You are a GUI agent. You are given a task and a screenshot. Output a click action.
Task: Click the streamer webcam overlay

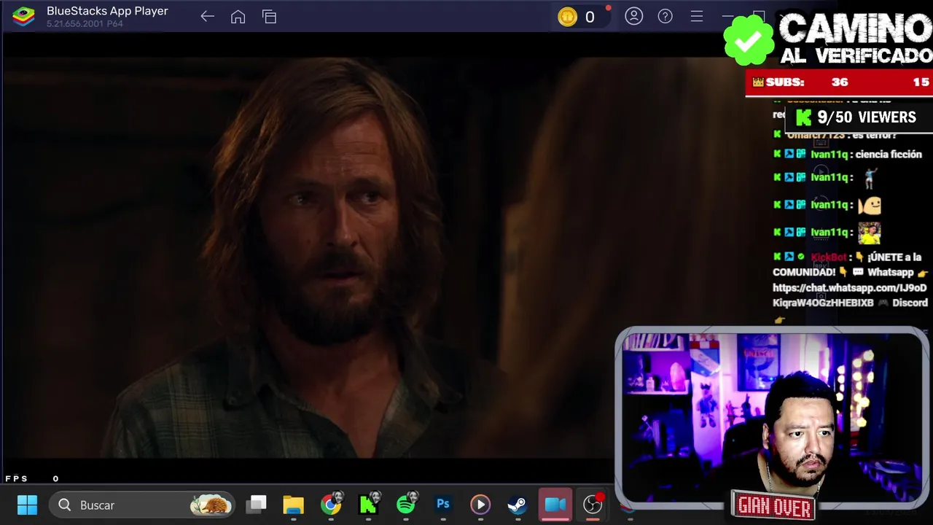click(773, 419)
